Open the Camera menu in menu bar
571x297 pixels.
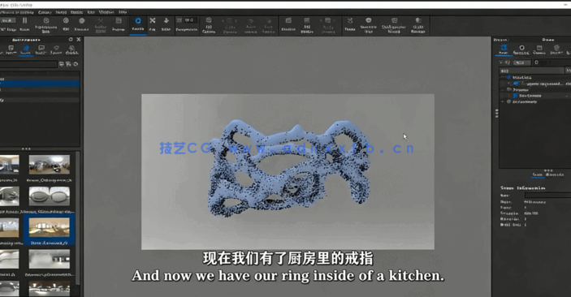click(x=45, y=12)
